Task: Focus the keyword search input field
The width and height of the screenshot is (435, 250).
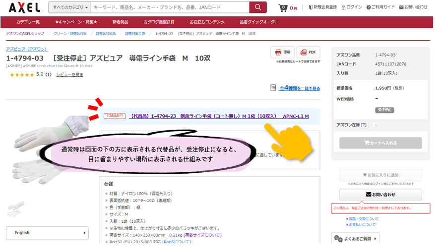Action: pyautogui.click(x=170, y=7)
